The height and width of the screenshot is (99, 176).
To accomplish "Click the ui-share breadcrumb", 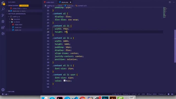I will [x=59, y=5].
